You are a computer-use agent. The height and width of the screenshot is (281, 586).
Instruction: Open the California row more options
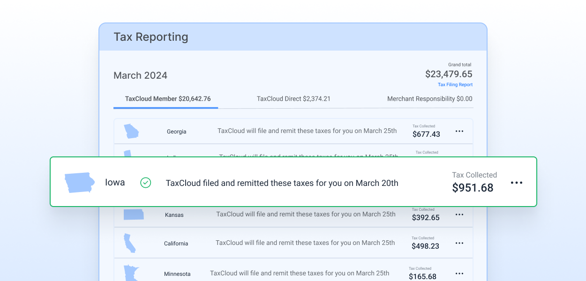coord(459,243)
